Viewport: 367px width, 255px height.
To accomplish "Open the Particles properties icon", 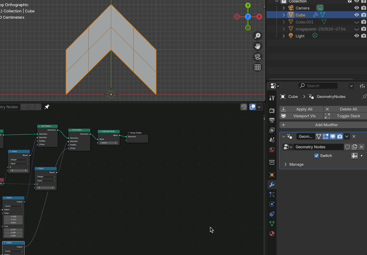I will [272, 195].
